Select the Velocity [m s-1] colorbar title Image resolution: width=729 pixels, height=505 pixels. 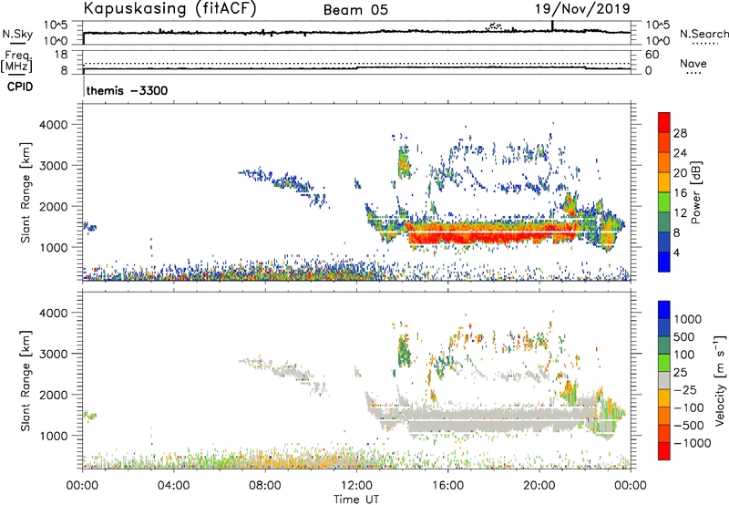[720, 381]
